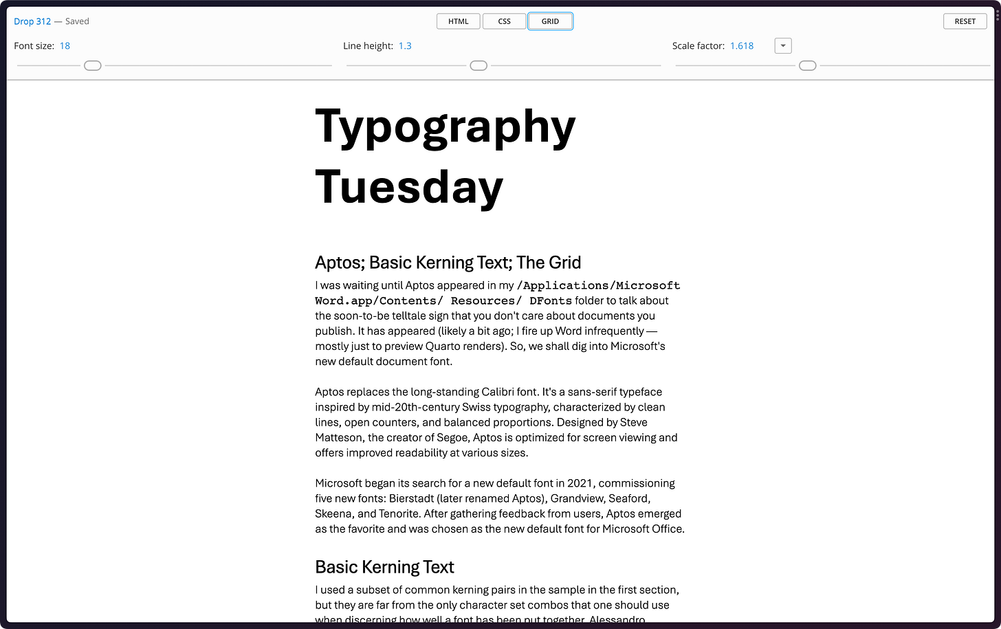
Task: Select the GRID tab
Action: (x=550, y=21)
